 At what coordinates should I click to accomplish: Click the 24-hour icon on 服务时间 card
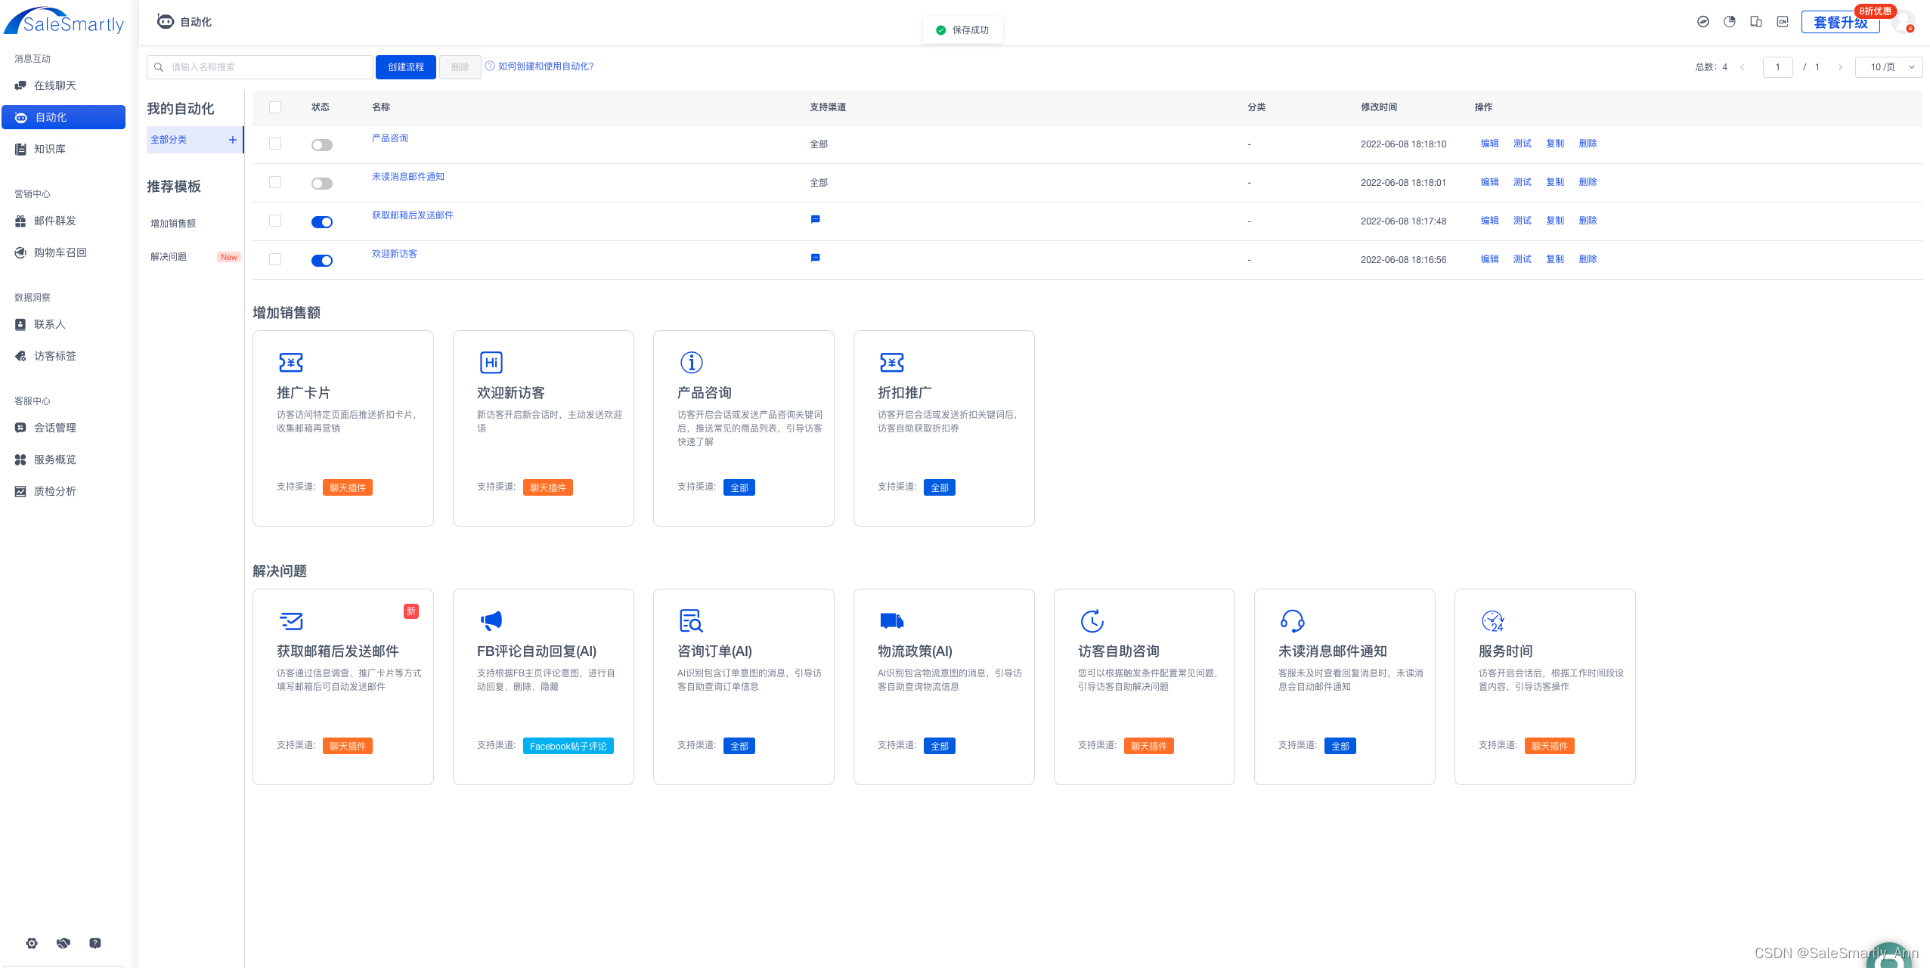tap(1493, 621)
